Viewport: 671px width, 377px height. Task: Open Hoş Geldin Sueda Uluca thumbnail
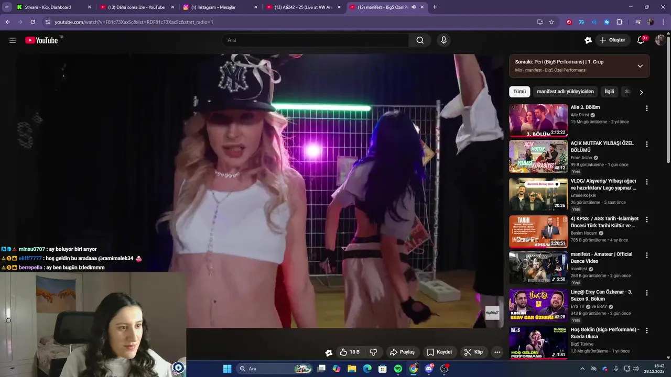[538, 342]
